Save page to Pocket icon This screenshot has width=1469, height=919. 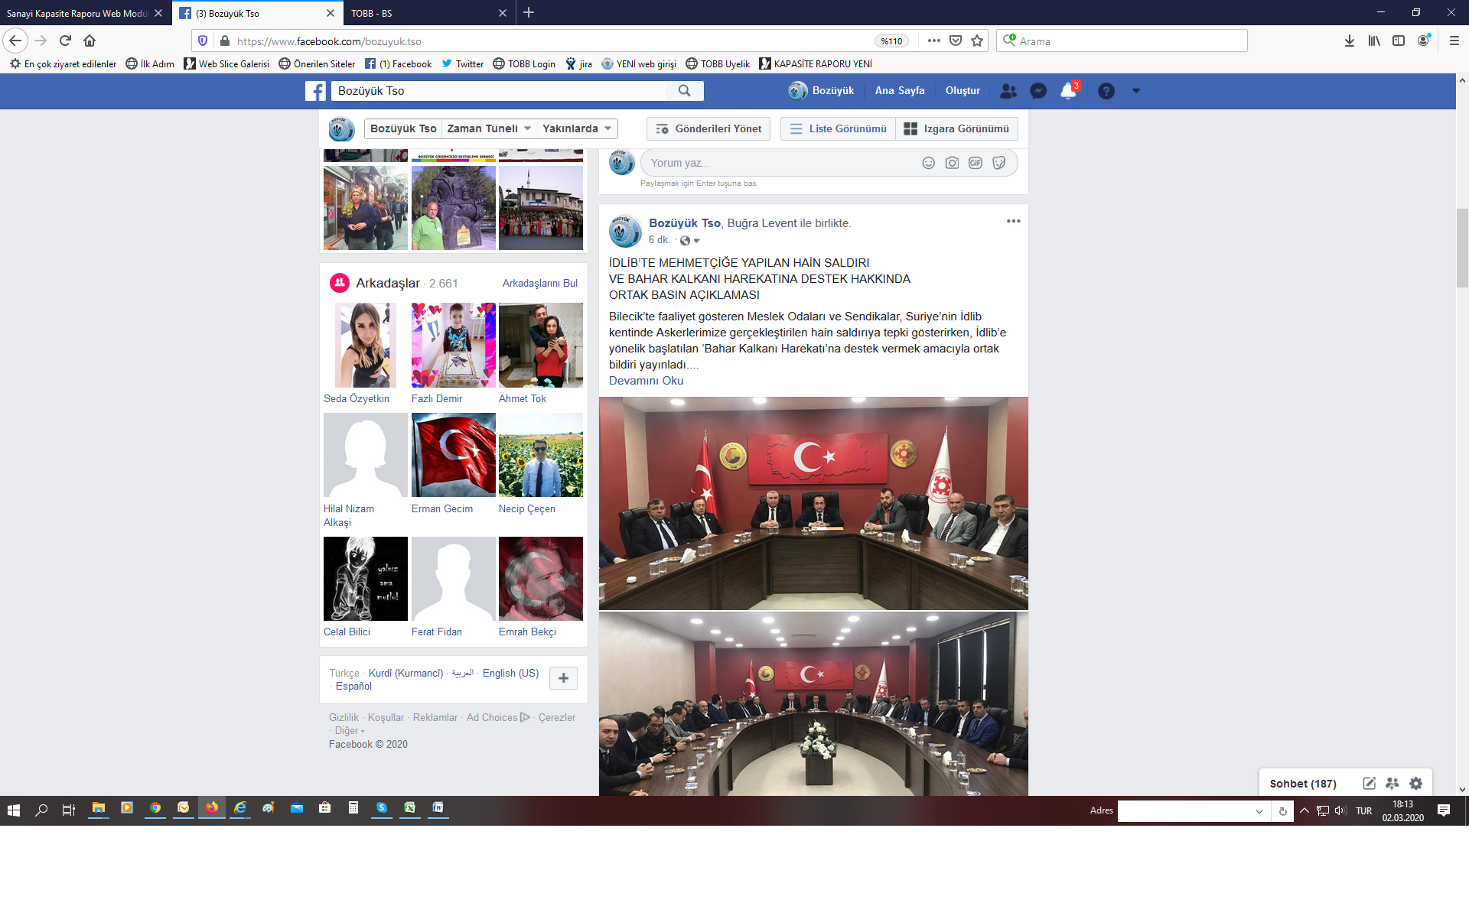(x=956, y=41)
